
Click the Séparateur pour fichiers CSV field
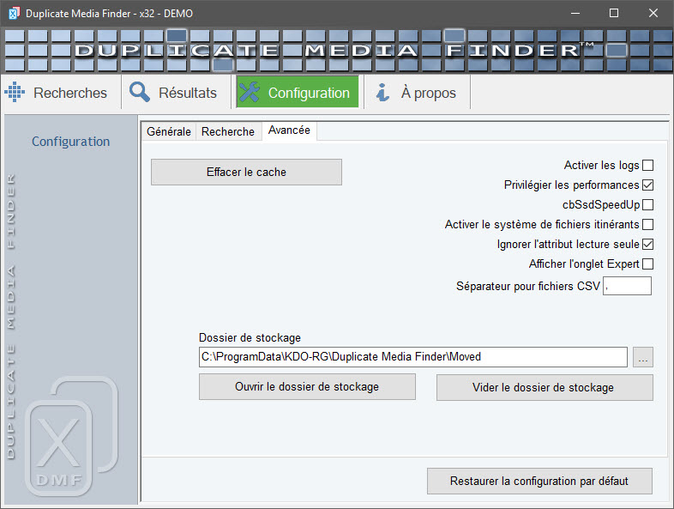627,286
